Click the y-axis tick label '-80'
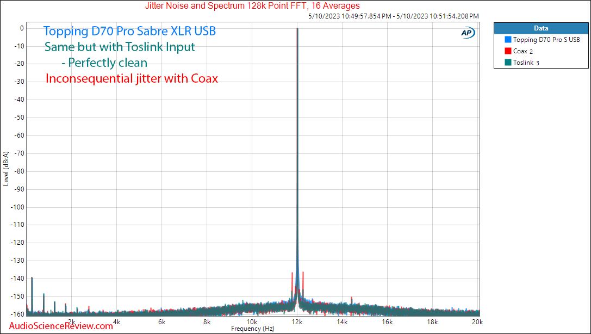Viewport: 591px width, 334px height. 19,171
